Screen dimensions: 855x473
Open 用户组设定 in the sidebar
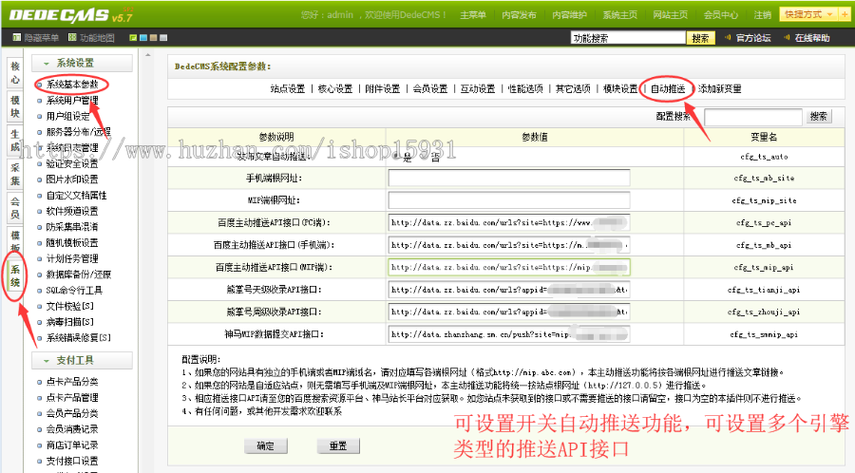tap(68, 116)
